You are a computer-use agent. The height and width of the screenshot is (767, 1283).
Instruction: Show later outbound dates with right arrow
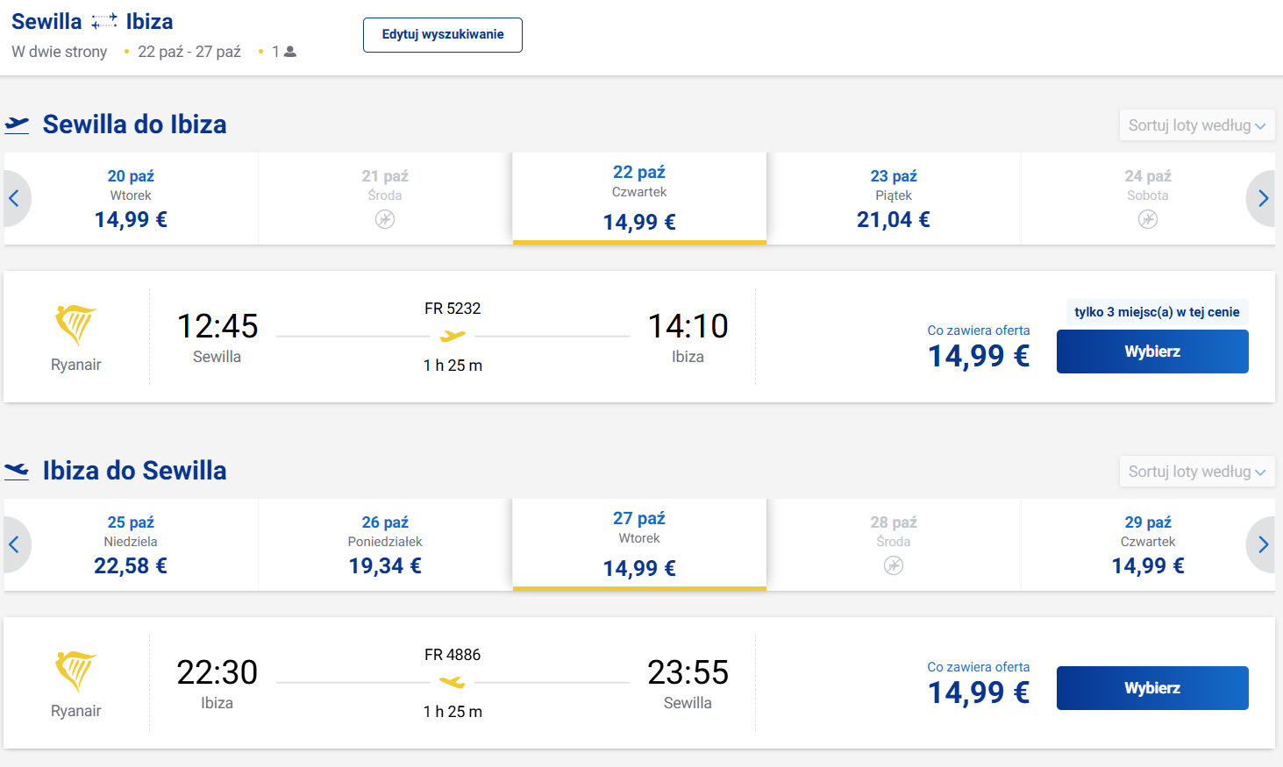click(1262, 198)
